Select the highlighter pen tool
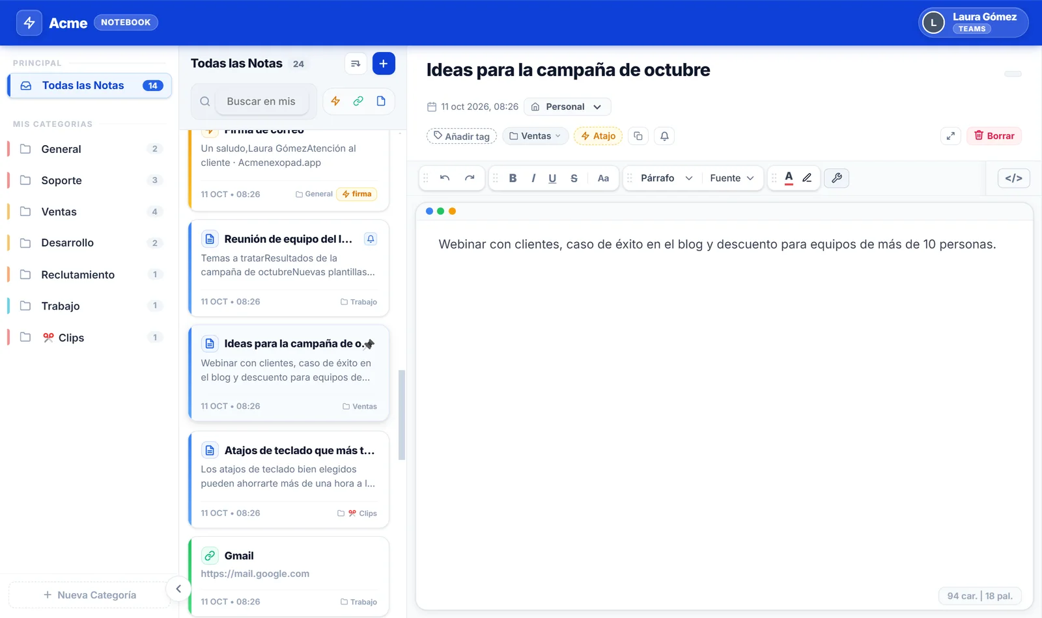The height and width of the screenshot is (618, 1042). point(807,178)
